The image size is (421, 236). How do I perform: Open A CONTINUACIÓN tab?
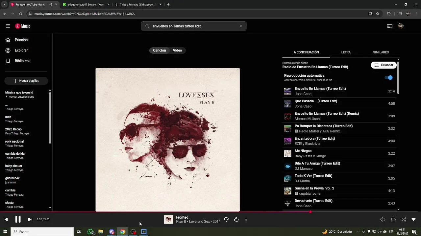306,52
